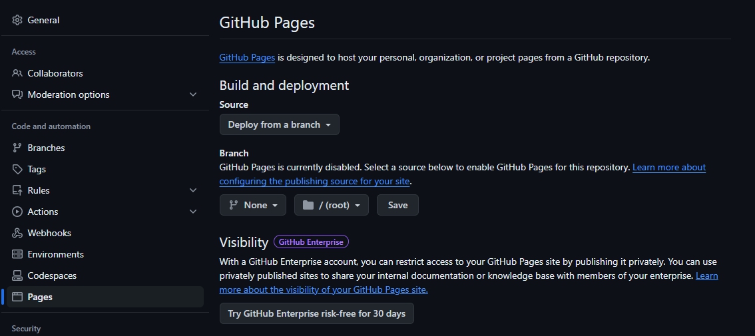755x336 pixels.
Task: Go to Tags settings
Action: 105,169
